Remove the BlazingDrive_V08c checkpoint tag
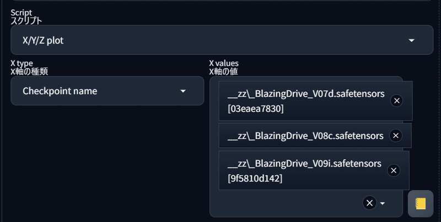Screen dimensions: 441x222 coord(396,136)
